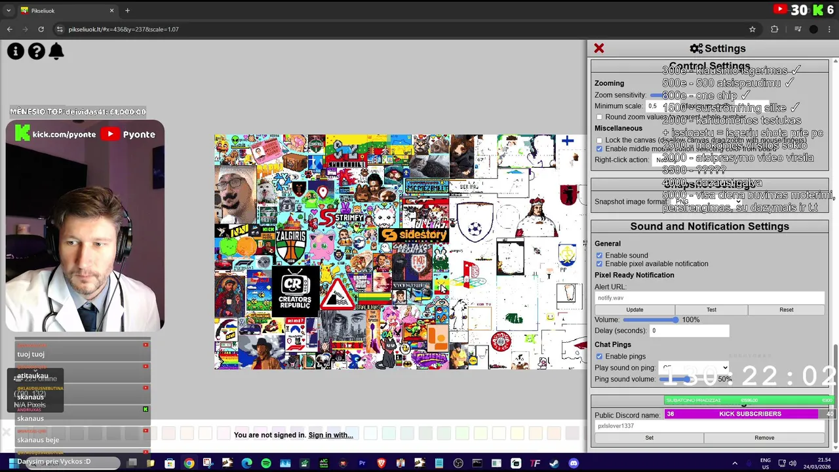This screenshot has height=472, width=839.
Task: Click the Reset alert URL button
Action: pyautogui.click(x=787, y=309)
